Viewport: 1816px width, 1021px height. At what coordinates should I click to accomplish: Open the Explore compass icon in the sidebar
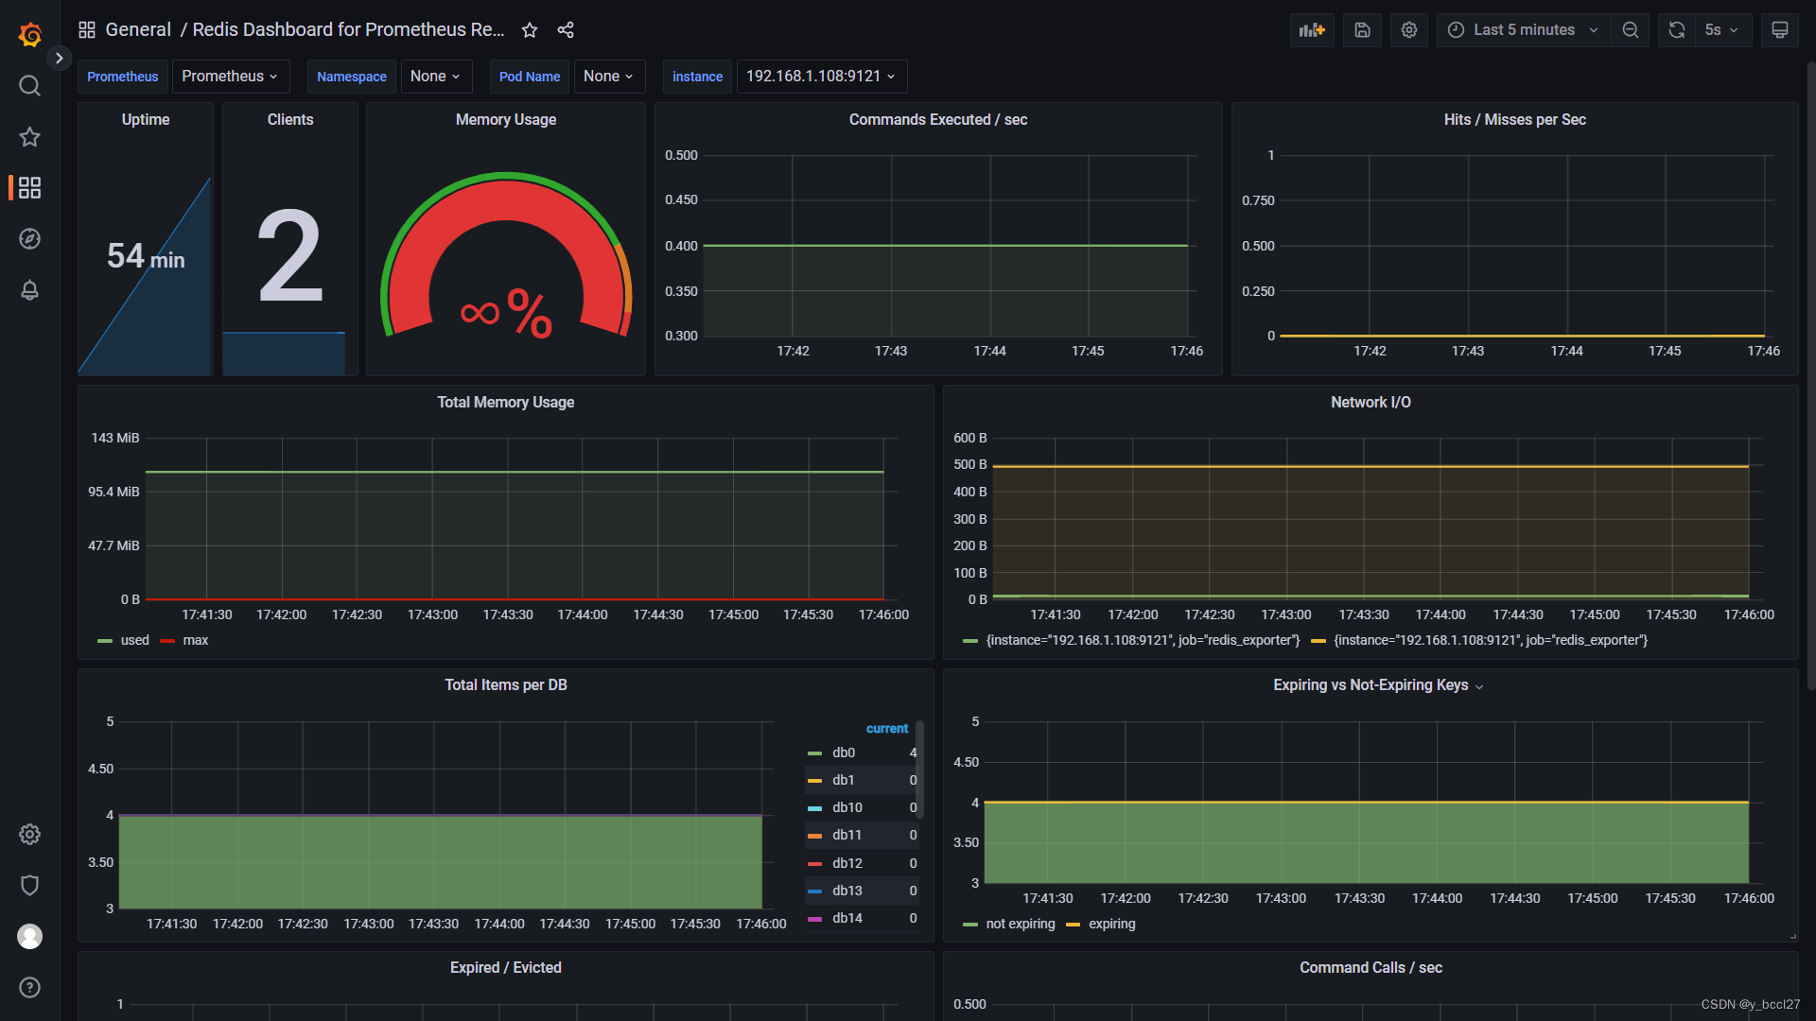(29, 239)
